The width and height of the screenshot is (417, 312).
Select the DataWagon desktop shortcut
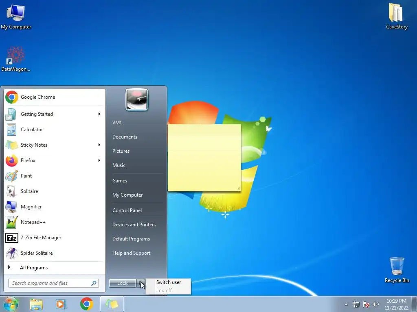click(x=16, y=59)
